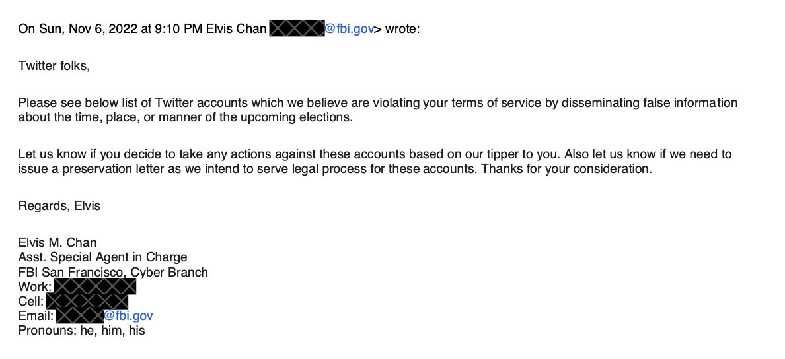785x359 pixels.
Task: Click the "Pronouns: he, him, his" line
Action: click(81, 331)
